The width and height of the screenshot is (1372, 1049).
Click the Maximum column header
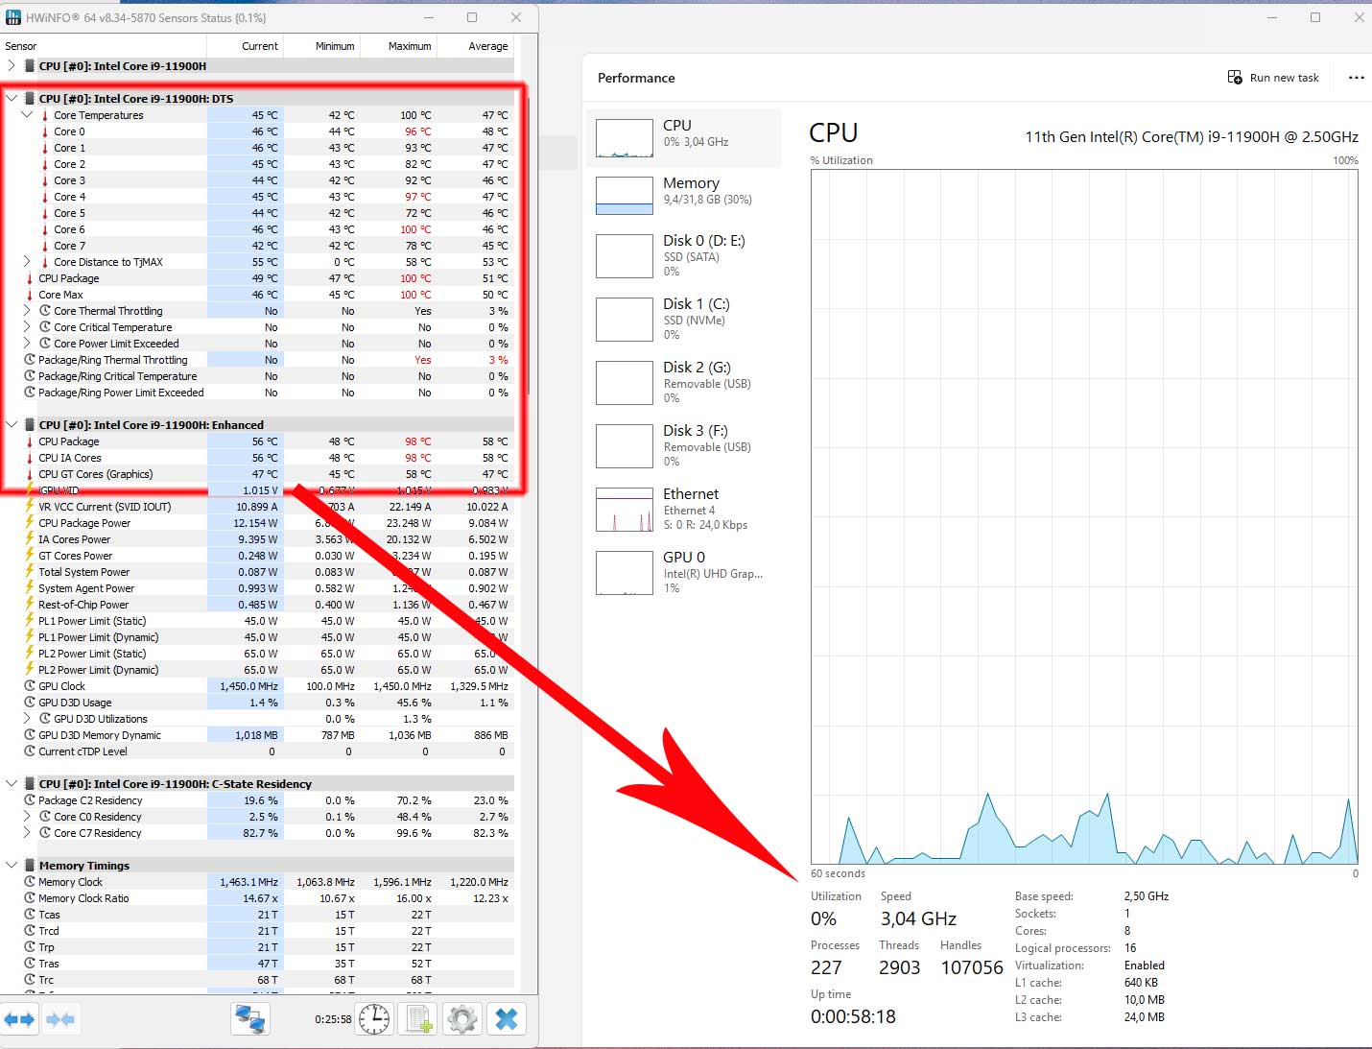pyautogui.click(x=410, y=46)
